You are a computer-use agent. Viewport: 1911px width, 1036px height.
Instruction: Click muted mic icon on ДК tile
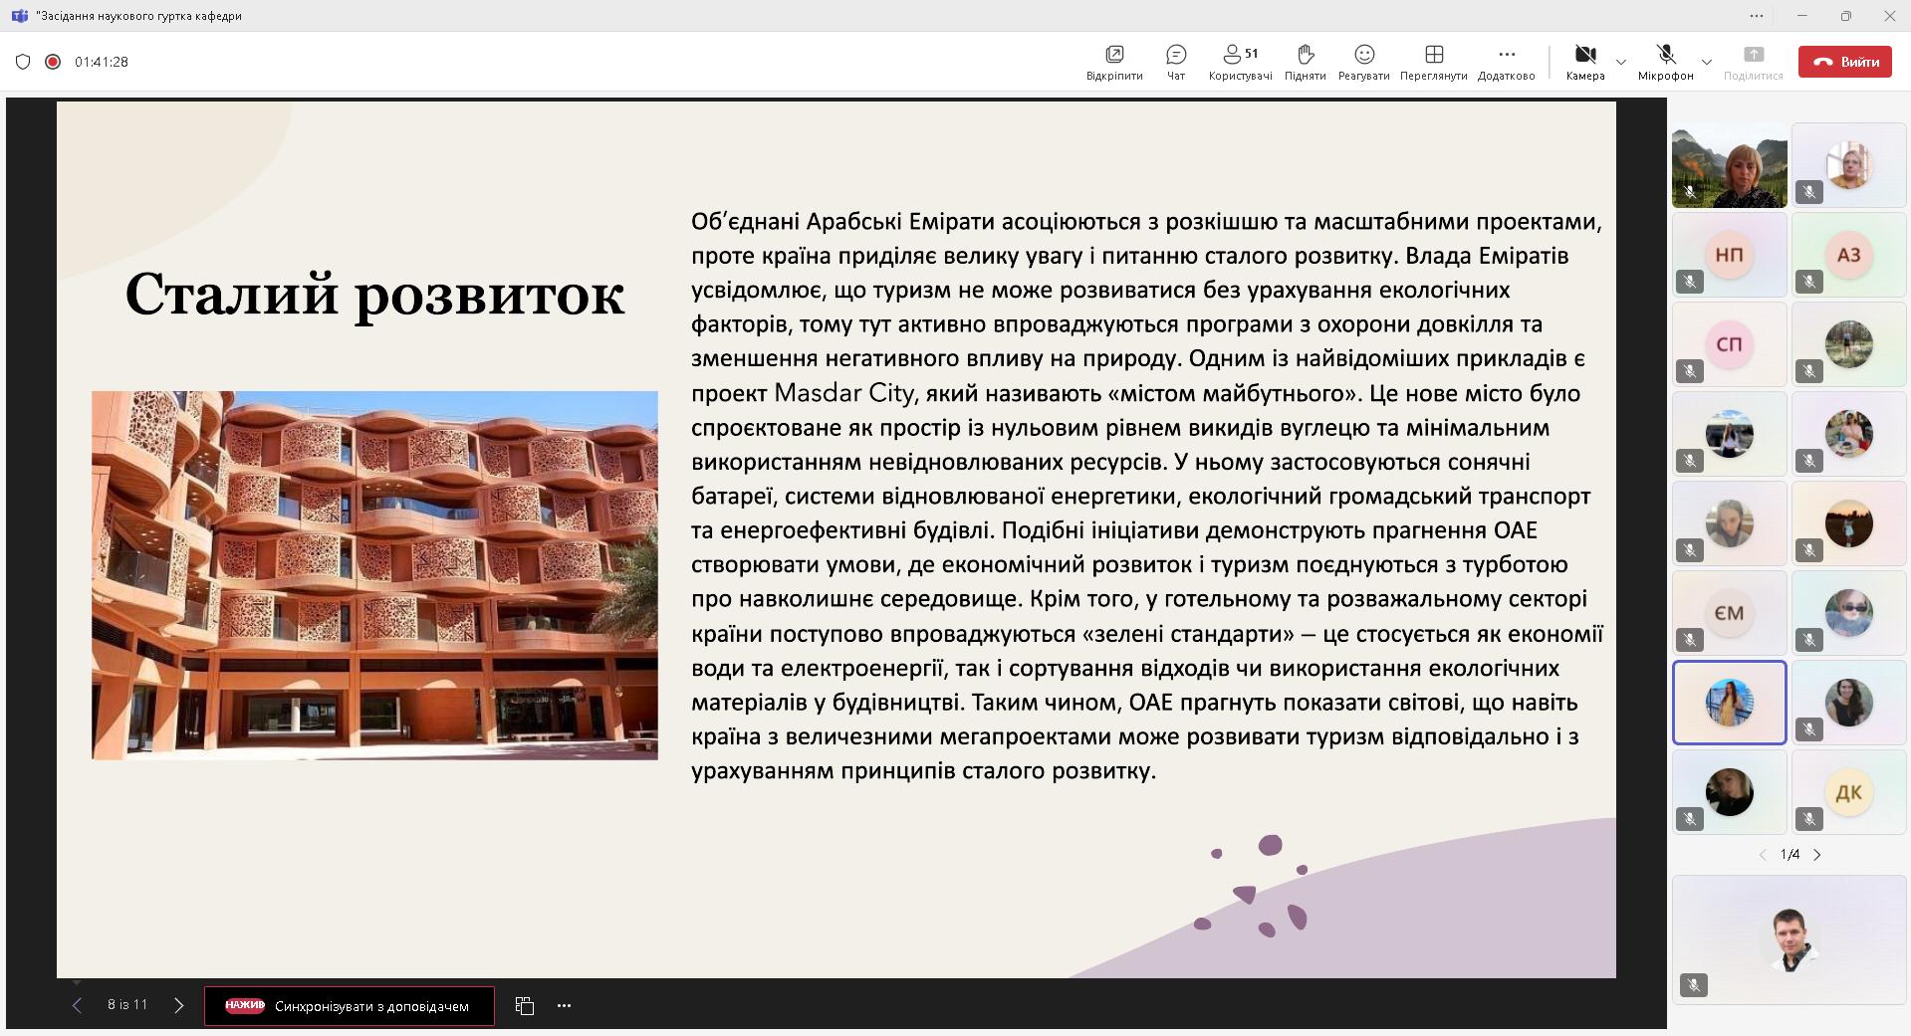(1809, 819)
